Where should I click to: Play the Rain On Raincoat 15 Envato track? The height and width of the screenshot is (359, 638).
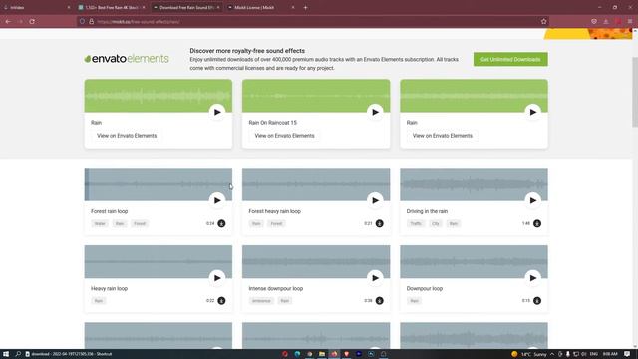tap(375, 112)
